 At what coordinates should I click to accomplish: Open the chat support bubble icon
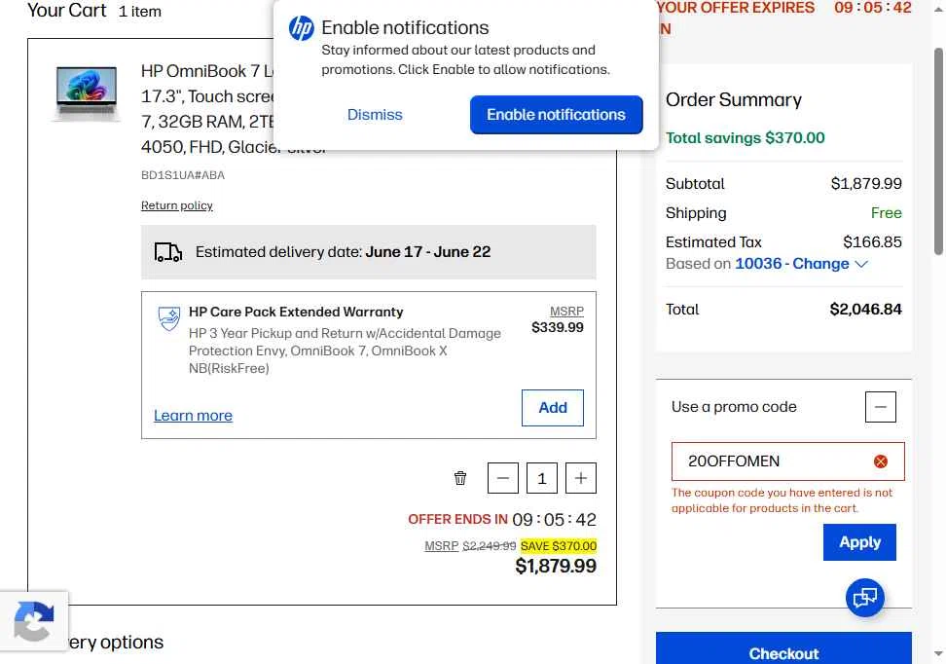(x=865, y=598)
